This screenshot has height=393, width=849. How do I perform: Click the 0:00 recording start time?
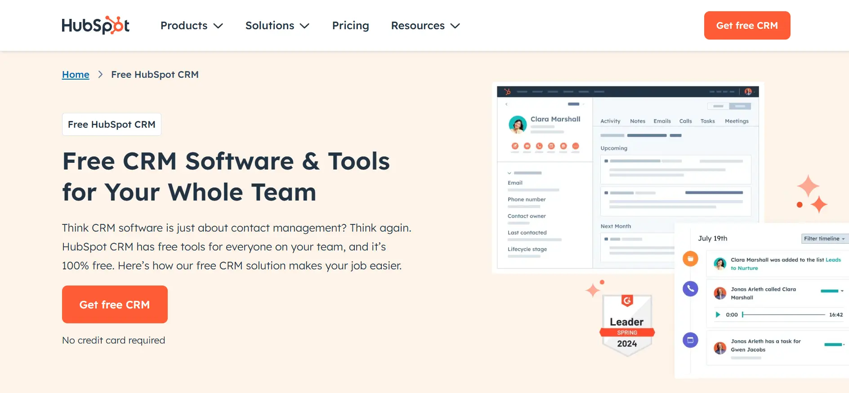pos(732,315)
